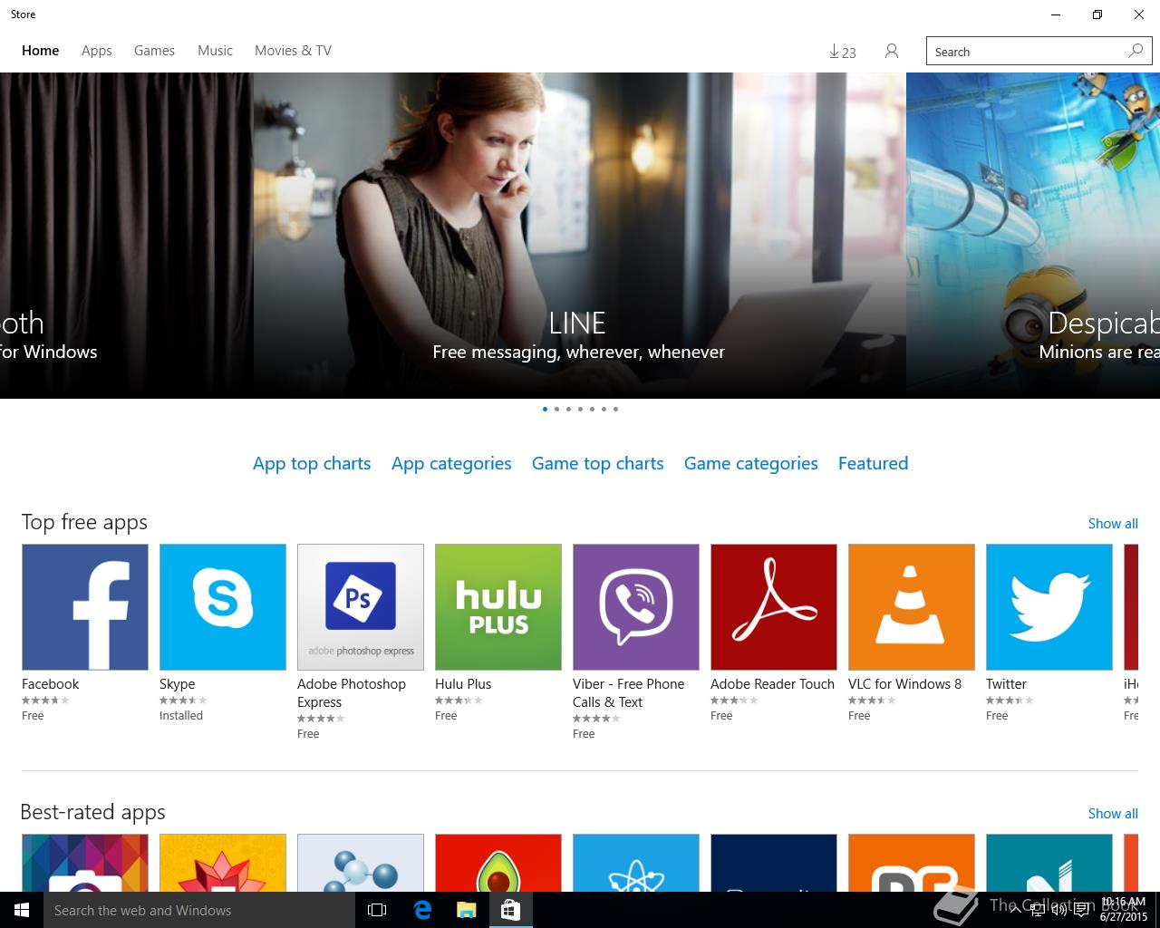Image resolution: width=1160 pixels, height=928 pixels.
Task: Open the yellow origami flower app tile
Action: pyautogui.click(x=223, y=863)
